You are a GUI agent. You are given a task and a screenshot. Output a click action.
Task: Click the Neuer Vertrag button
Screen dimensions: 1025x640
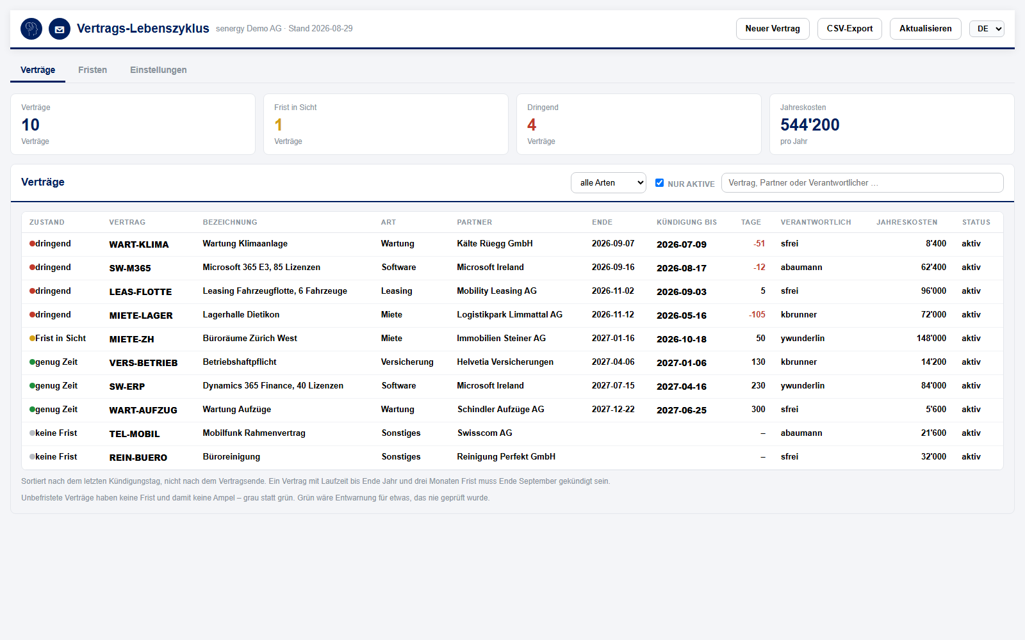pyautogui.click(x=773, y=29)
